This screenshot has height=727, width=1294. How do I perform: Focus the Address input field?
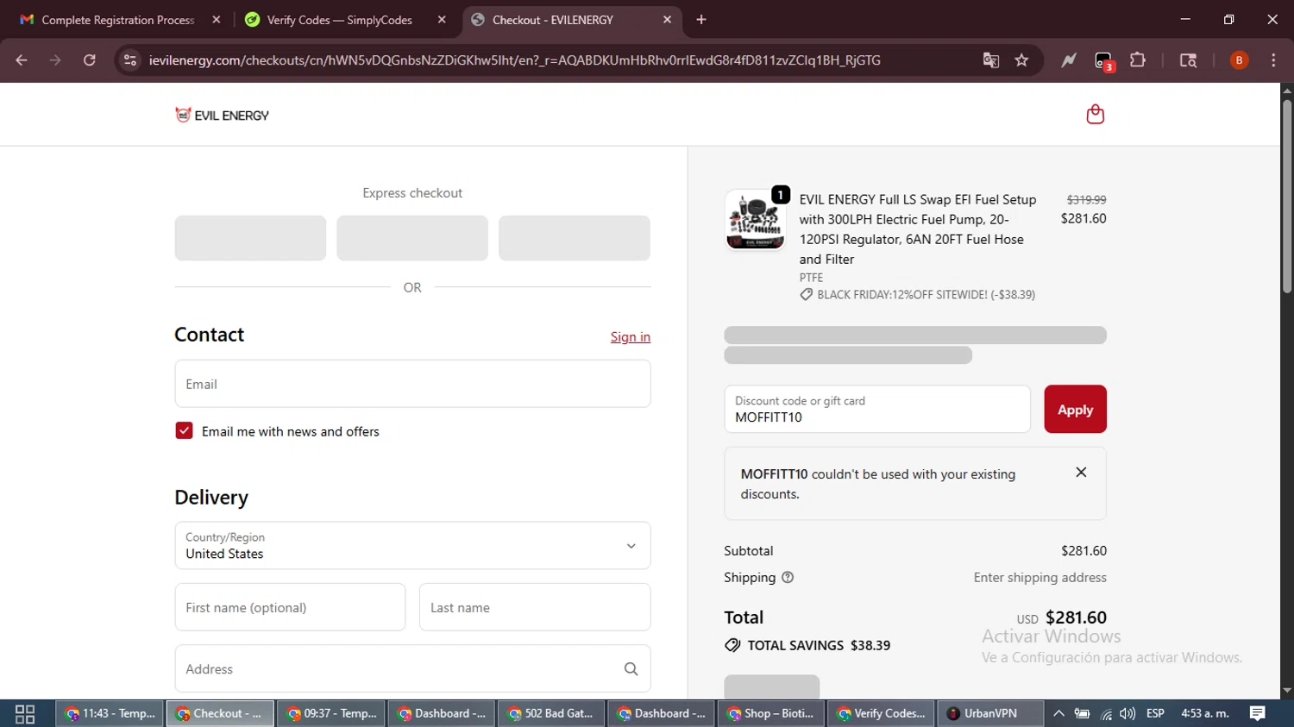pyautogui.click(x=412, y=668)
